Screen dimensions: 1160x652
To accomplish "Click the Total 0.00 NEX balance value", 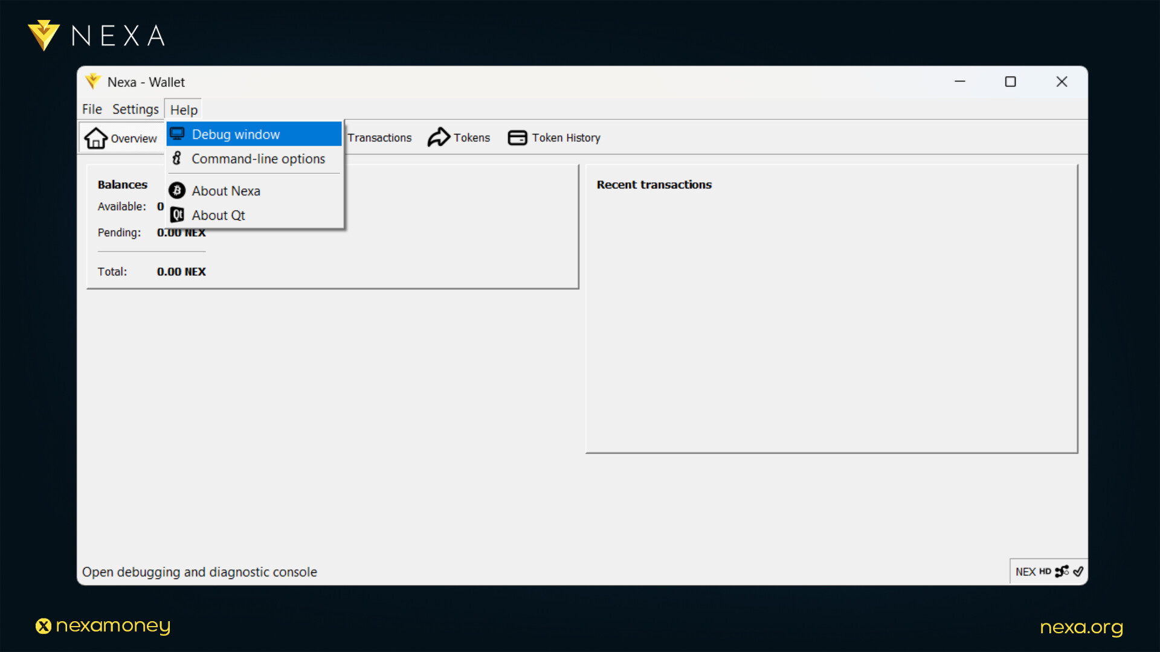I will click(181, 272).
